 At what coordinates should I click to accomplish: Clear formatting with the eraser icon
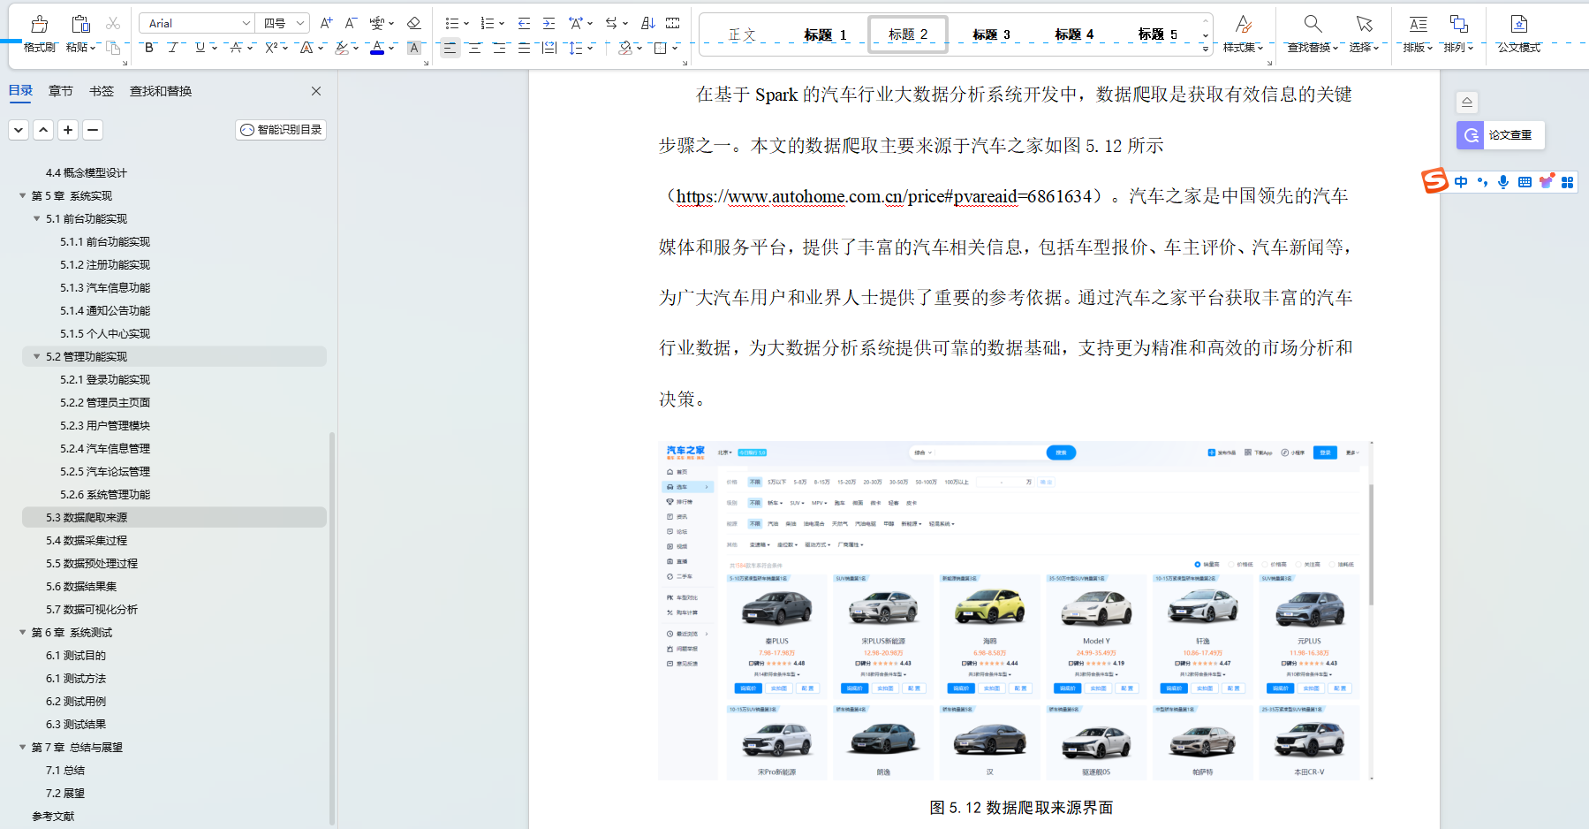[x=413, y=24]
